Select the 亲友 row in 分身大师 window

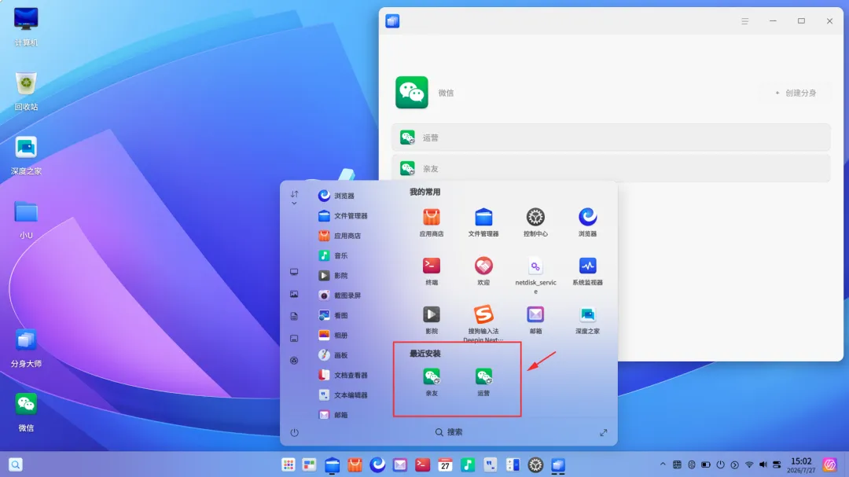pyautogui.click(x=612, y=168)
